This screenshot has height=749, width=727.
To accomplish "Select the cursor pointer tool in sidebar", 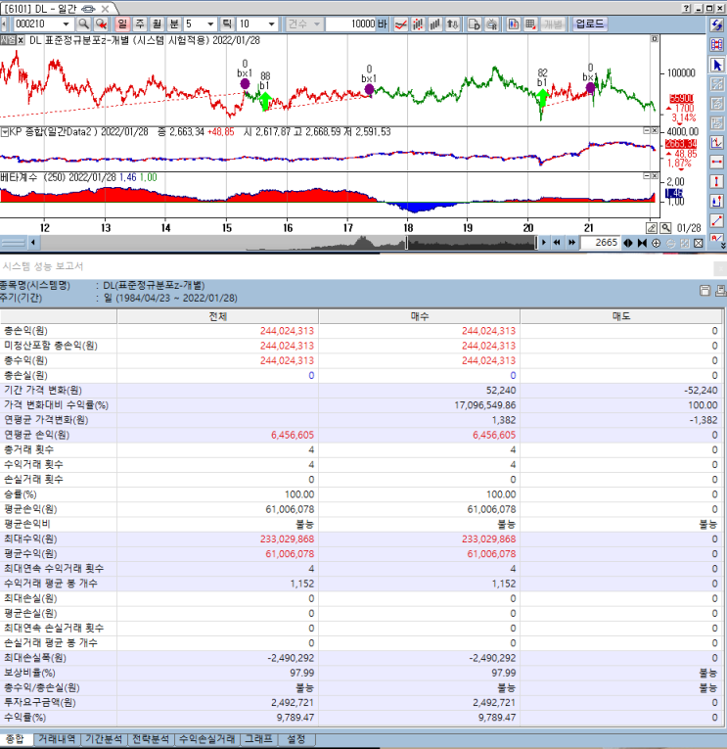I will 716,65.
